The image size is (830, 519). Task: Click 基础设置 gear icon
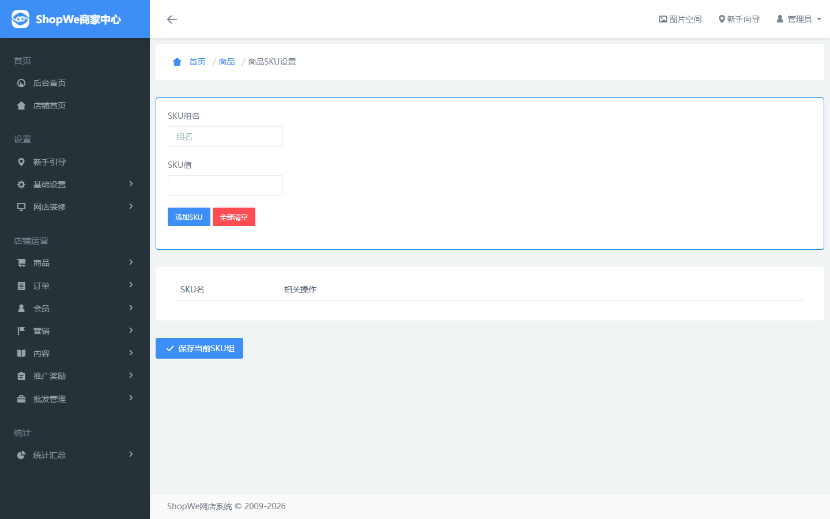(x=21, y=185)
